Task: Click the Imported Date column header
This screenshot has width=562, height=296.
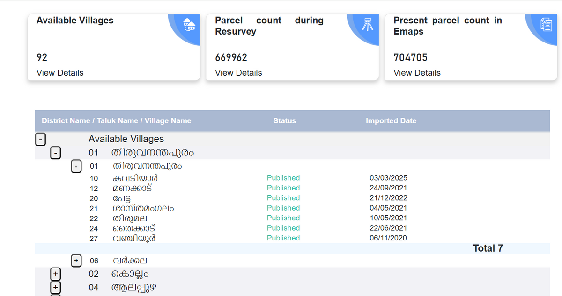Action: [x=391, y=120]
